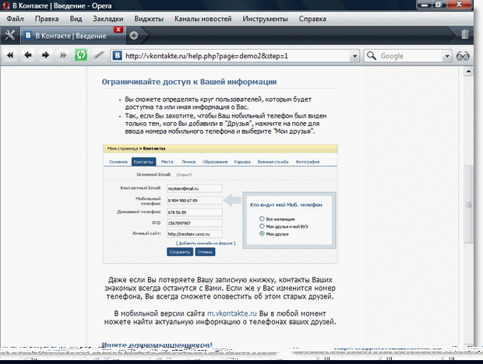This screenshot has width=483, height=364.
Task: Open the Закладки menu
Action: (x=108, y=19)
